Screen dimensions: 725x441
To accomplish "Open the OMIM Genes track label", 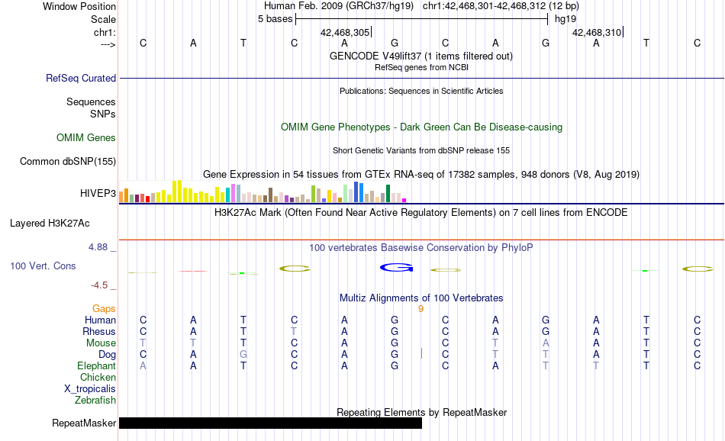I will 85,138.
